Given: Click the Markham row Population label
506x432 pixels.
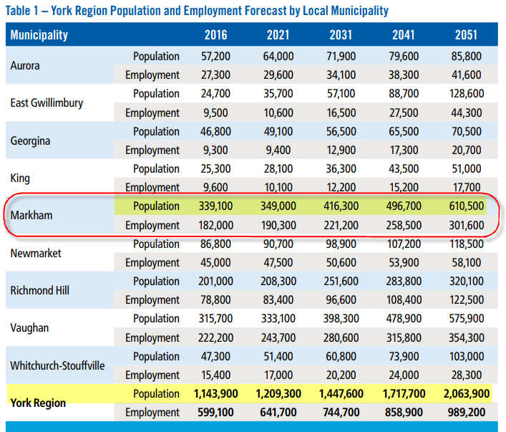Looking at the screenshot, I should click(x=156, y=206).
